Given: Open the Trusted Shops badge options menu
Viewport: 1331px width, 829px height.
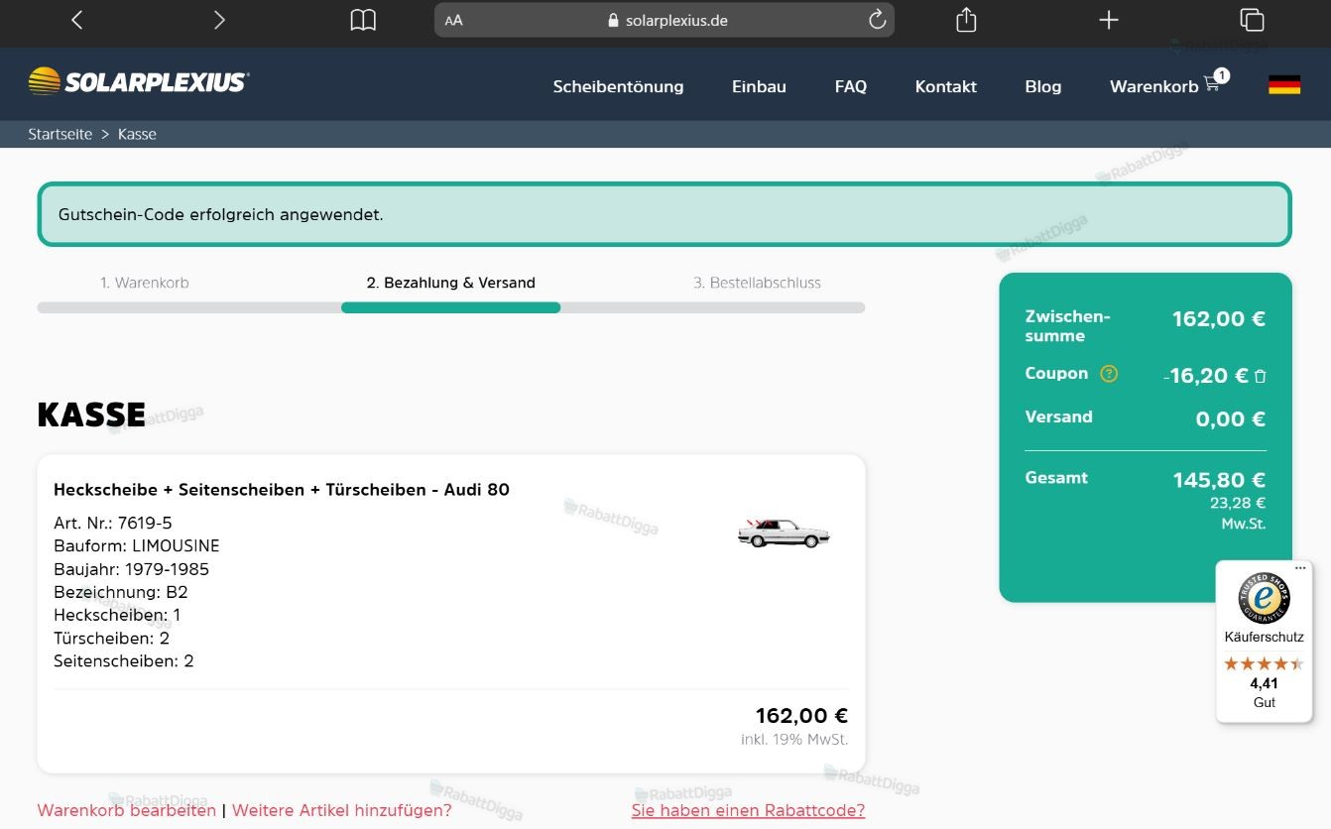Looking at the screenshot, I should click(x=1300, y=568).
